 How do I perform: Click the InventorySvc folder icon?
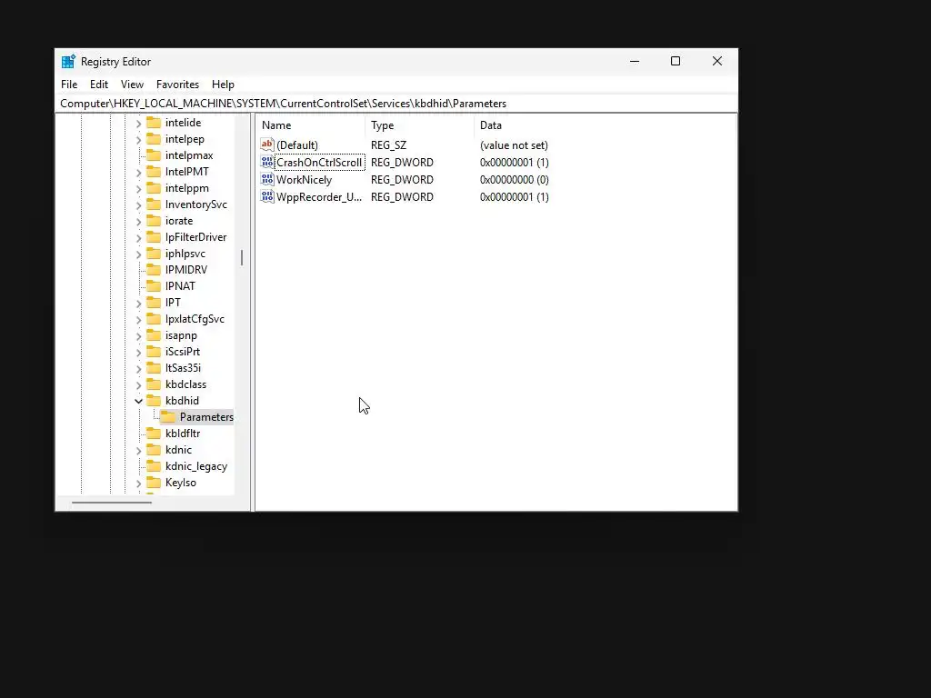[154, 204]
